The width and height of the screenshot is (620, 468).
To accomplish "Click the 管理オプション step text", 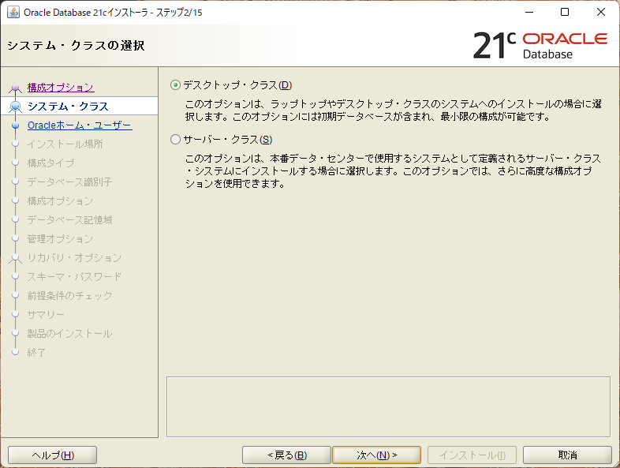I will (60, 239).
